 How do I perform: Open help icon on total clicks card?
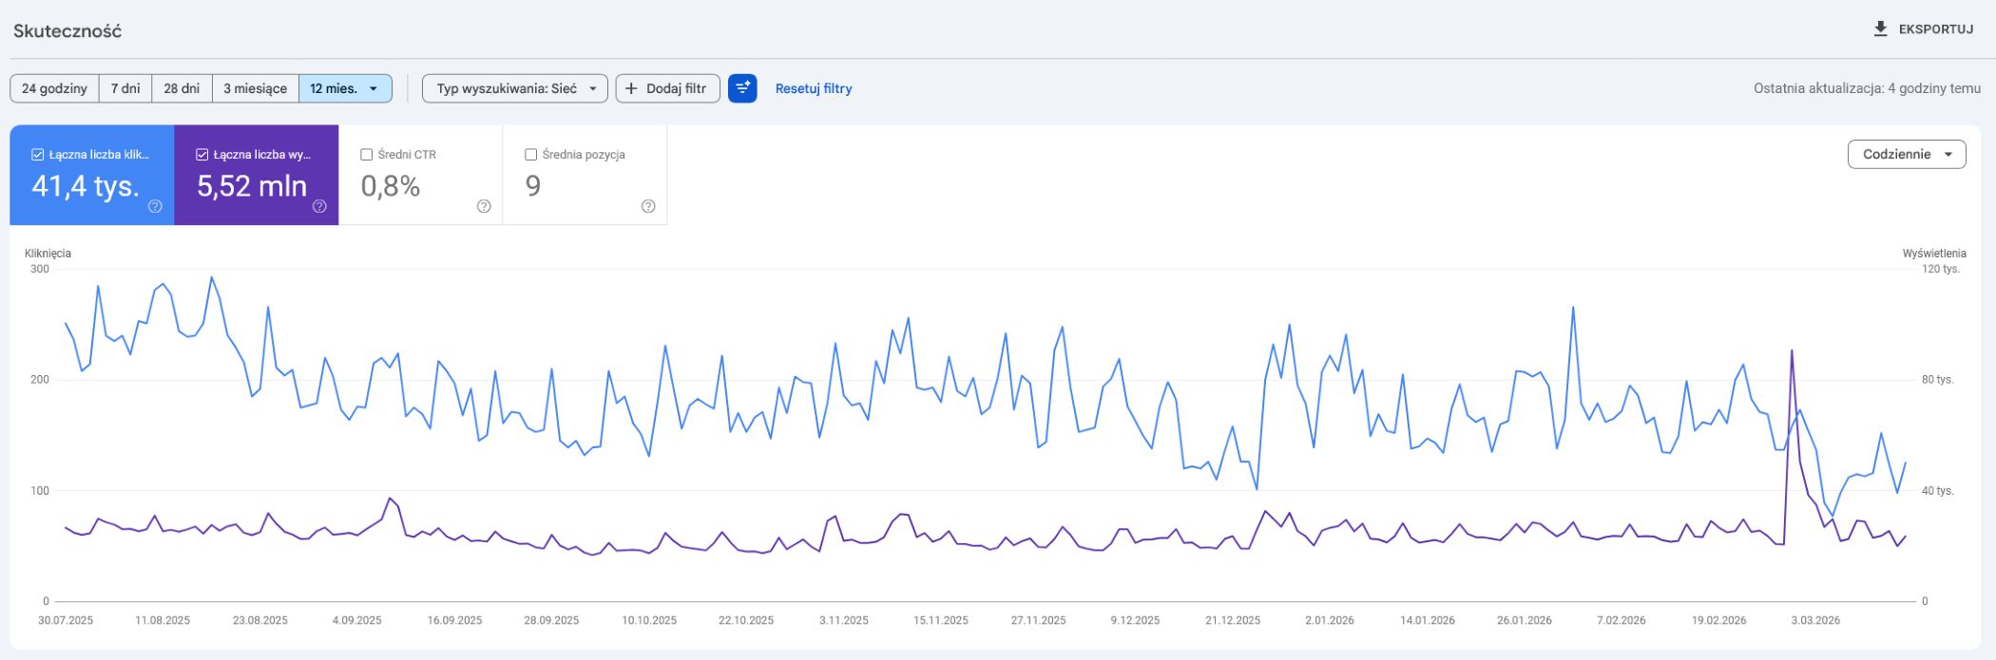(x=155, y=206)
